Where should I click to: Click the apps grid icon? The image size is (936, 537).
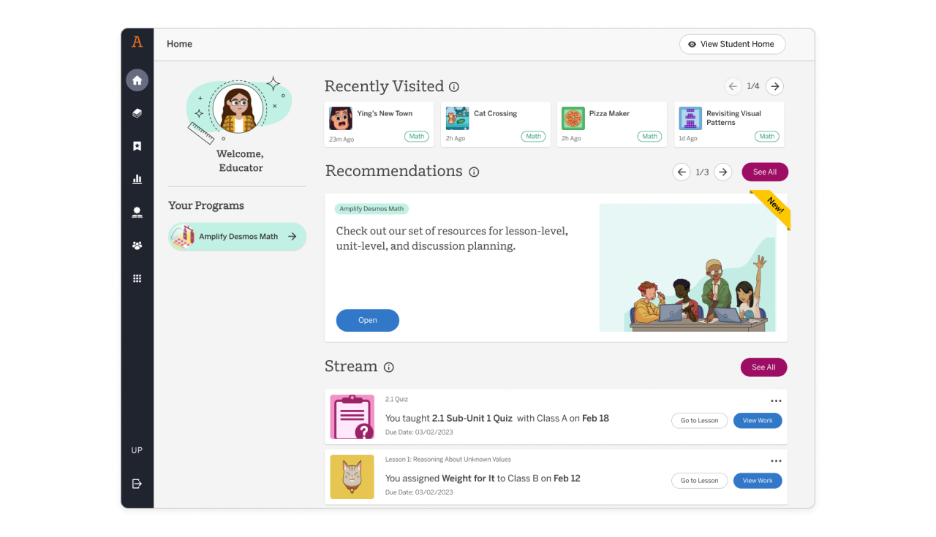(x=137, y=278)
